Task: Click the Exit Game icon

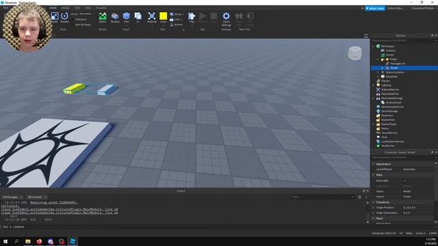Action: [250, 19]
